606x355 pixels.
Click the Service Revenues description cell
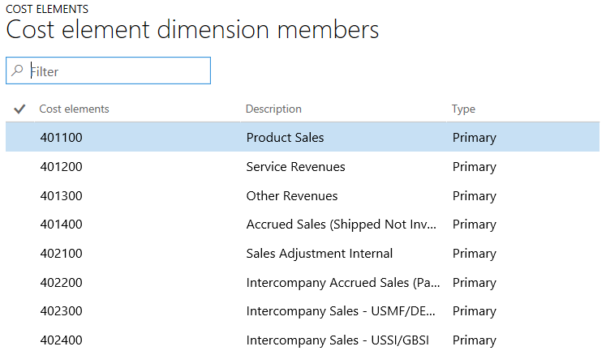(x=295, y=166)
